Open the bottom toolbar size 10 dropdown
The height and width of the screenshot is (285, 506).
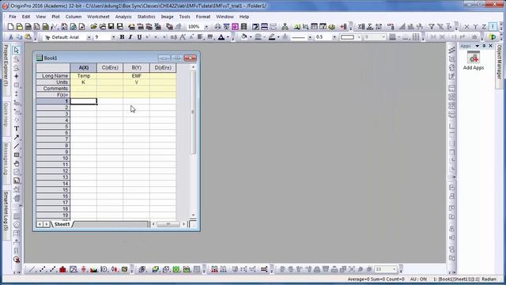click(x=394, y=269)
